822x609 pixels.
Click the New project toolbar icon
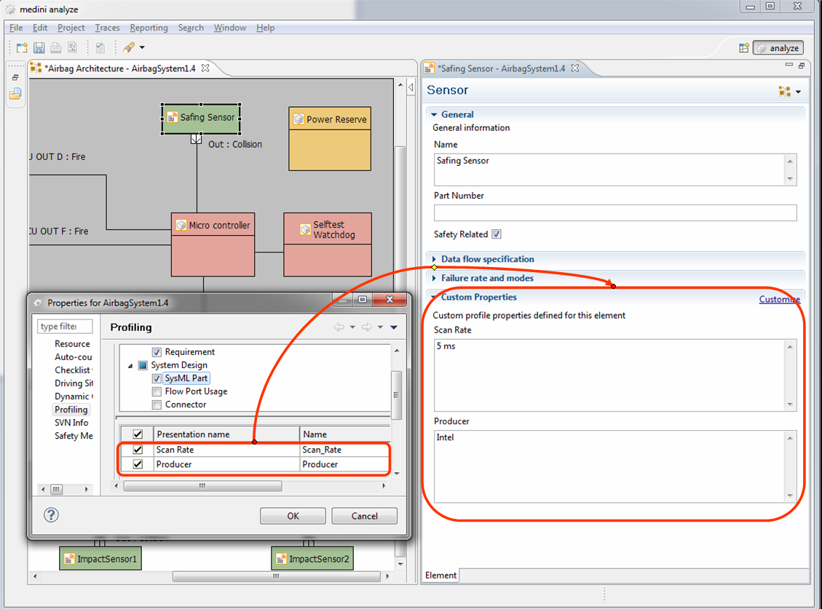(x=22, y=48)
